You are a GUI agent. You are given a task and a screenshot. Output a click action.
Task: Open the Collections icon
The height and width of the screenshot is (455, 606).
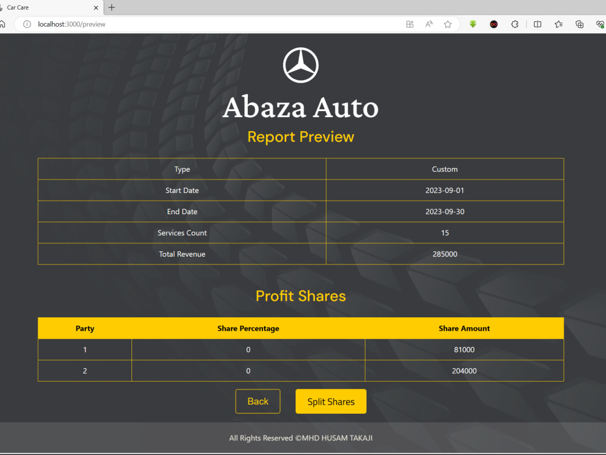click(579, 24)
